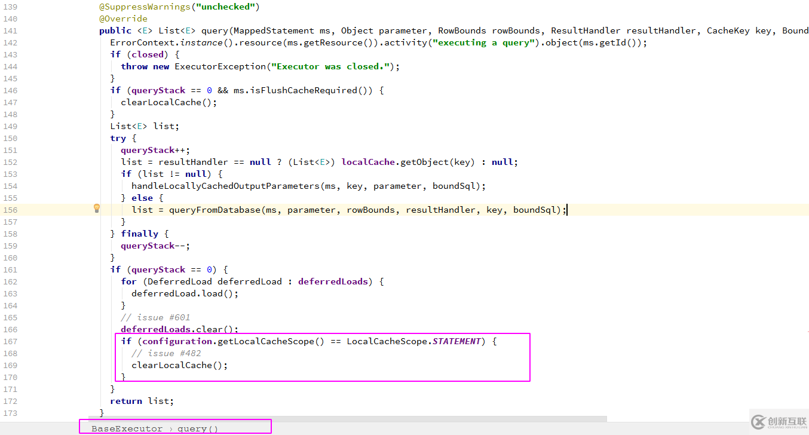Image resolution: width=809 pixels, height=435 pixels.
Task: Click deferredLoads.clear() statement
Action: pos(179,329)
